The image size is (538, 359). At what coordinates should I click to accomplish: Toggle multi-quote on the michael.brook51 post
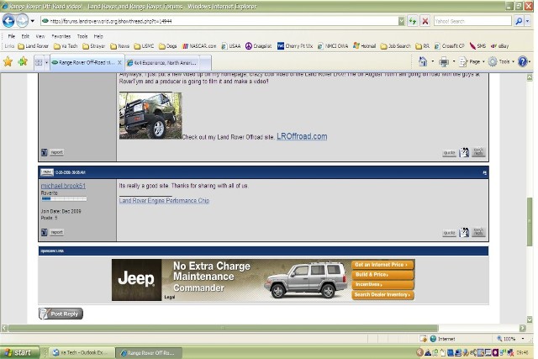point(464,232)
